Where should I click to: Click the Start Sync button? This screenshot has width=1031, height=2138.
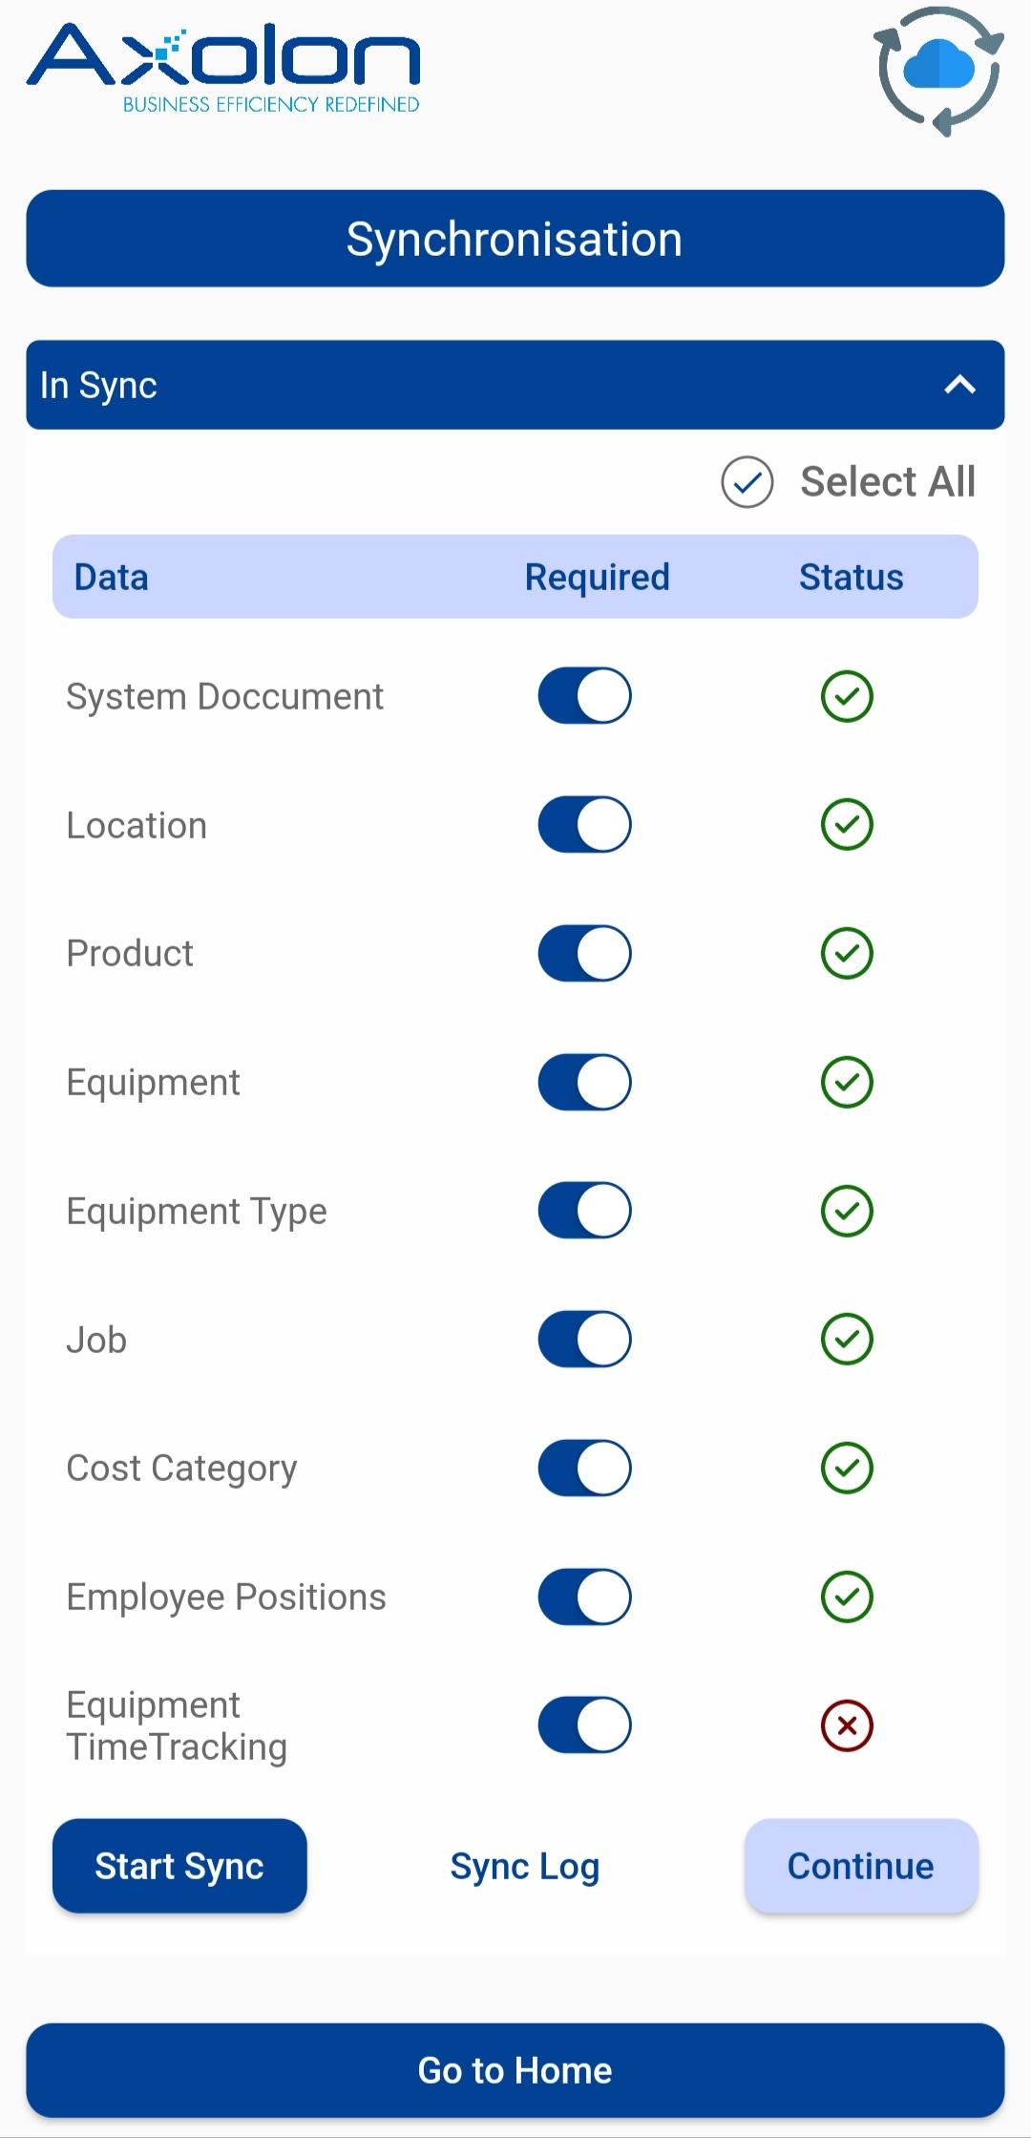179,1866
